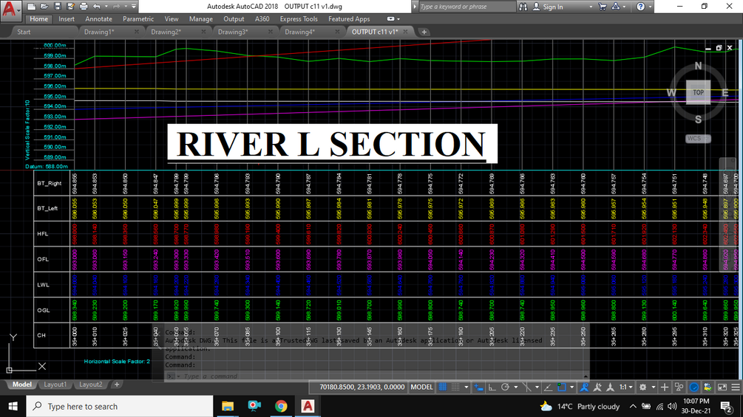
Task: Toggle Polar Tracking in status bar
Action: click(x=505, y=387)
